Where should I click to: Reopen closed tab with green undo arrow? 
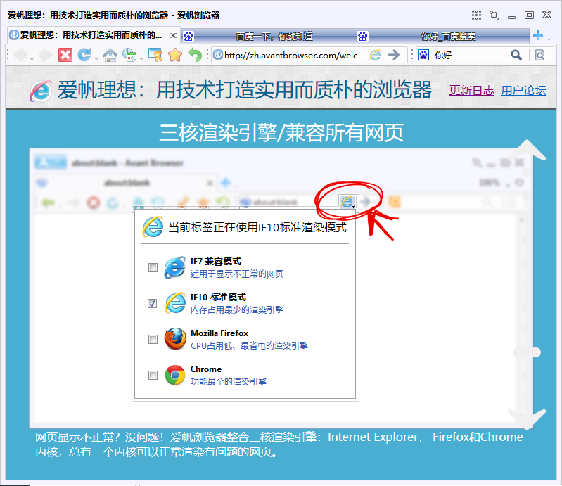(x=195, y=55)
